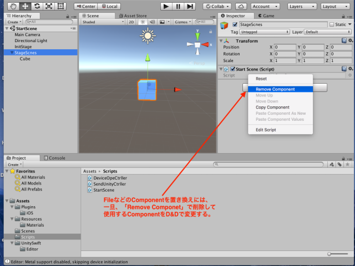The image size is (355, 266).
Task: Open the Account dropdown
Action: point(265,6)
